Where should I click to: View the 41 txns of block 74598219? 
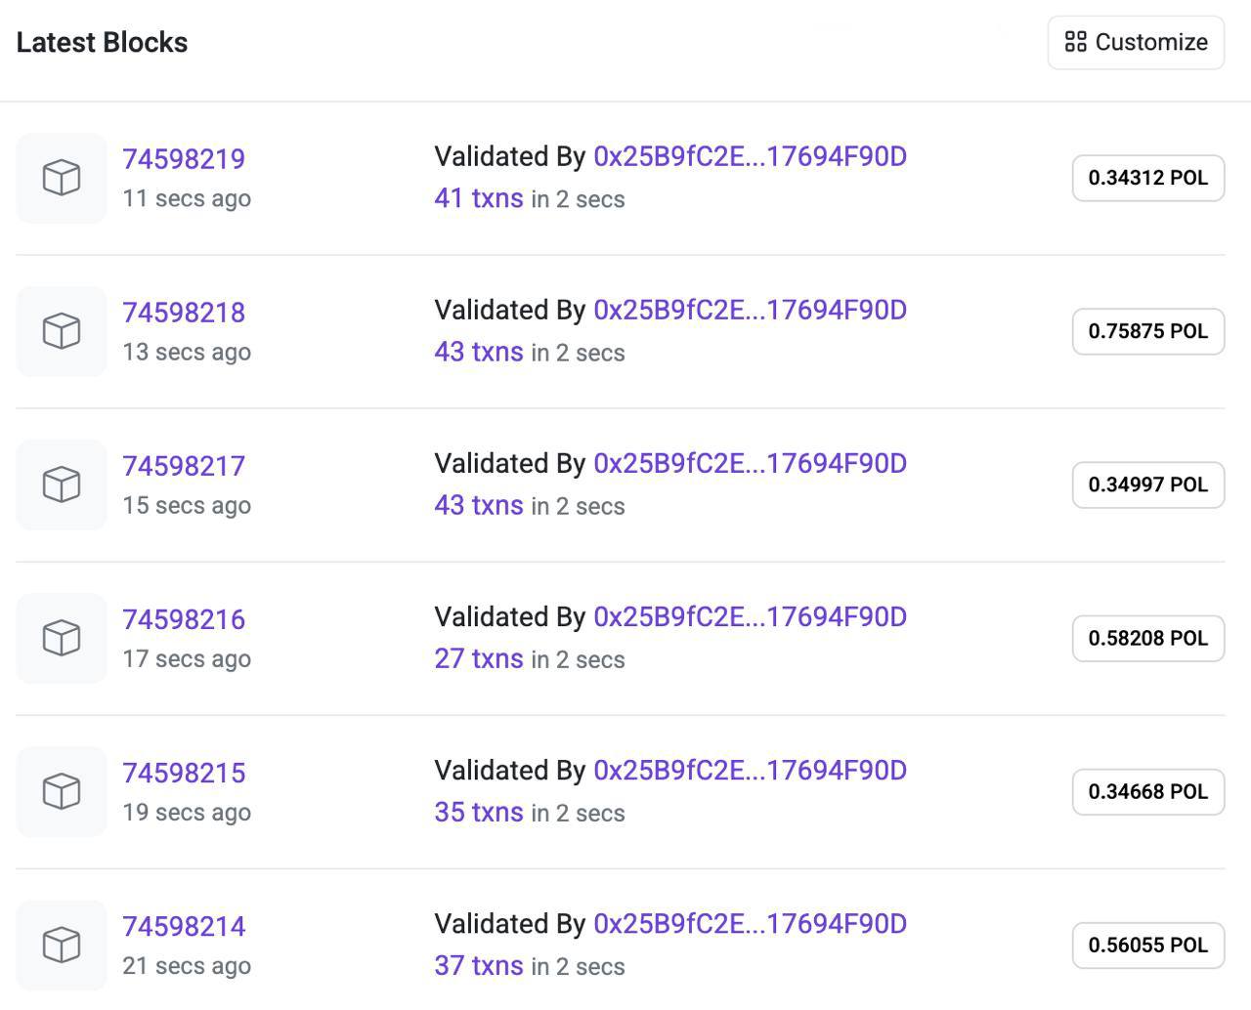point(479,198)
